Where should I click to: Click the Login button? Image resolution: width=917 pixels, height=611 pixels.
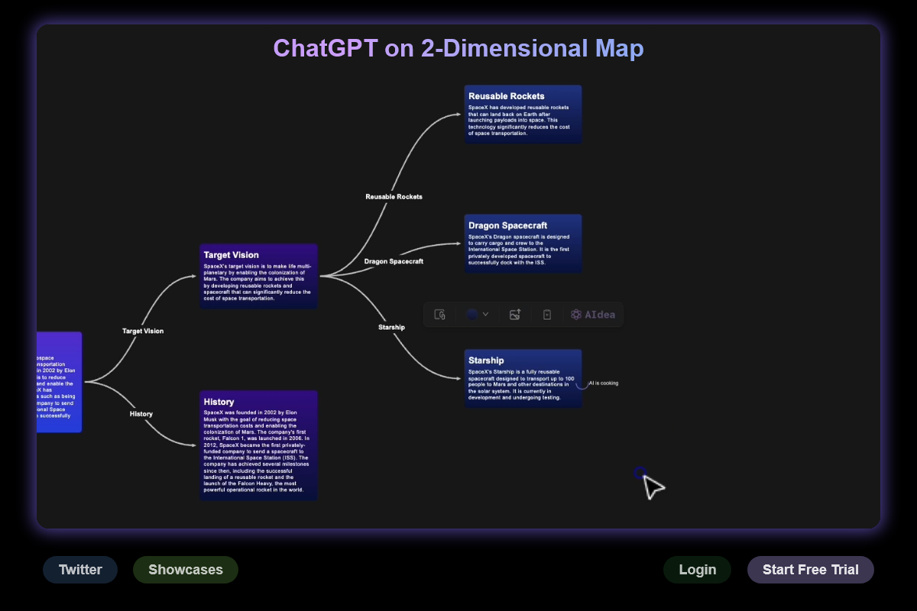click(697, 569)
